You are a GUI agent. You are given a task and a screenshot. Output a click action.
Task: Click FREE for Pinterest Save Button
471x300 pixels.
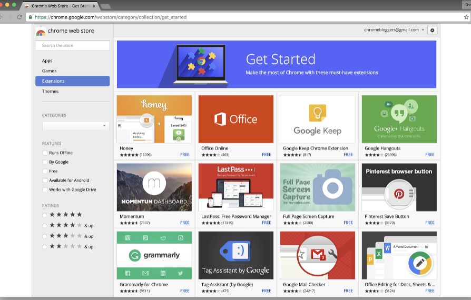point(430,223)
